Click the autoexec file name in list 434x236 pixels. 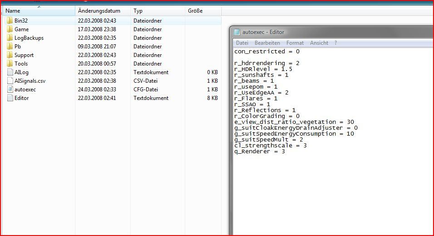(x=25, y=90)
